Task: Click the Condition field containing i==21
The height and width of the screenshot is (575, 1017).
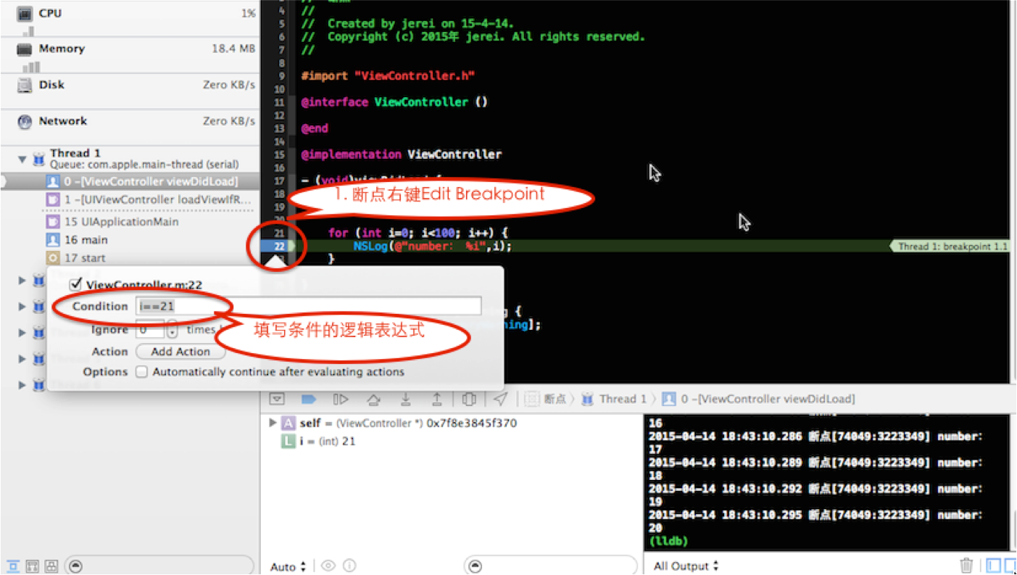Action: pos(308,306)
